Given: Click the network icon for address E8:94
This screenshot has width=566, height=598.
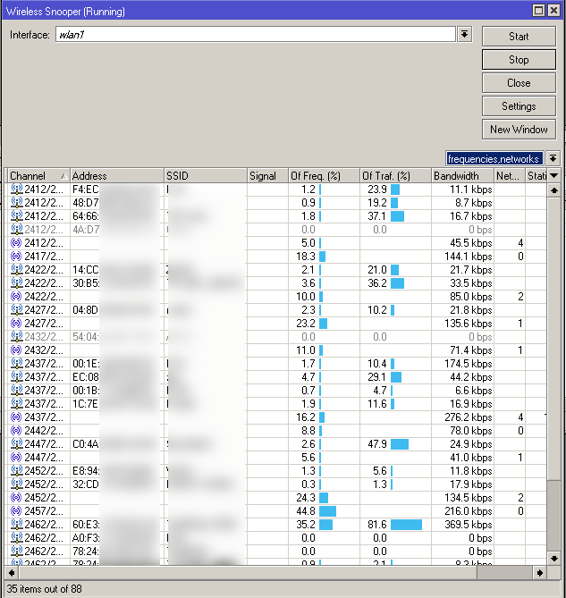Looking at the screenshot, I should tap(16, 471).
